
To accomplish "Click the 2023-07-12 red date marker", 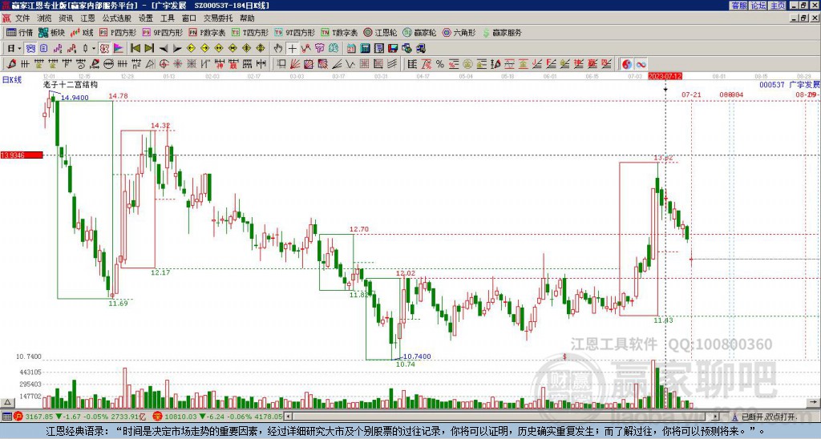I will 665,76.
